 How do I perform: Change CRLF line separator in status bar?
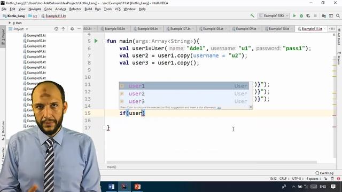click(284, 179)
